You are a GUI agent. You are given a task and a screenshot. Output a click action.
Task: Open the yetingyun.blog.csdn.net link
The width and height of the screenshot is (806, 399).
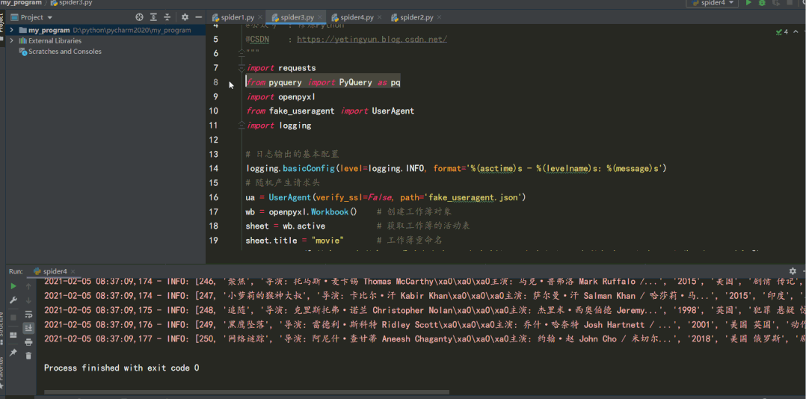click(x=372, y=39)
